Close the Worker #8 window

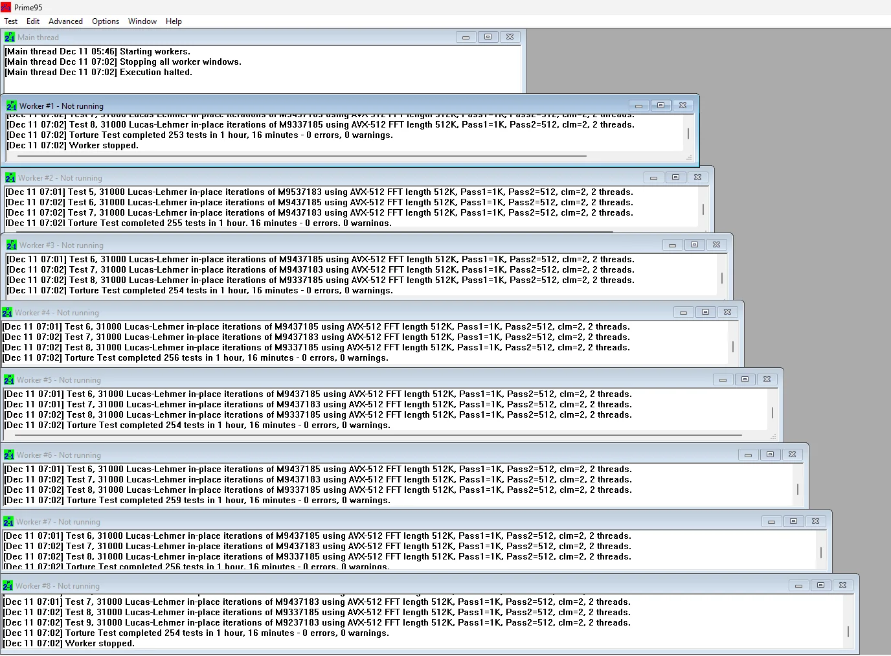tap(842, 585)
